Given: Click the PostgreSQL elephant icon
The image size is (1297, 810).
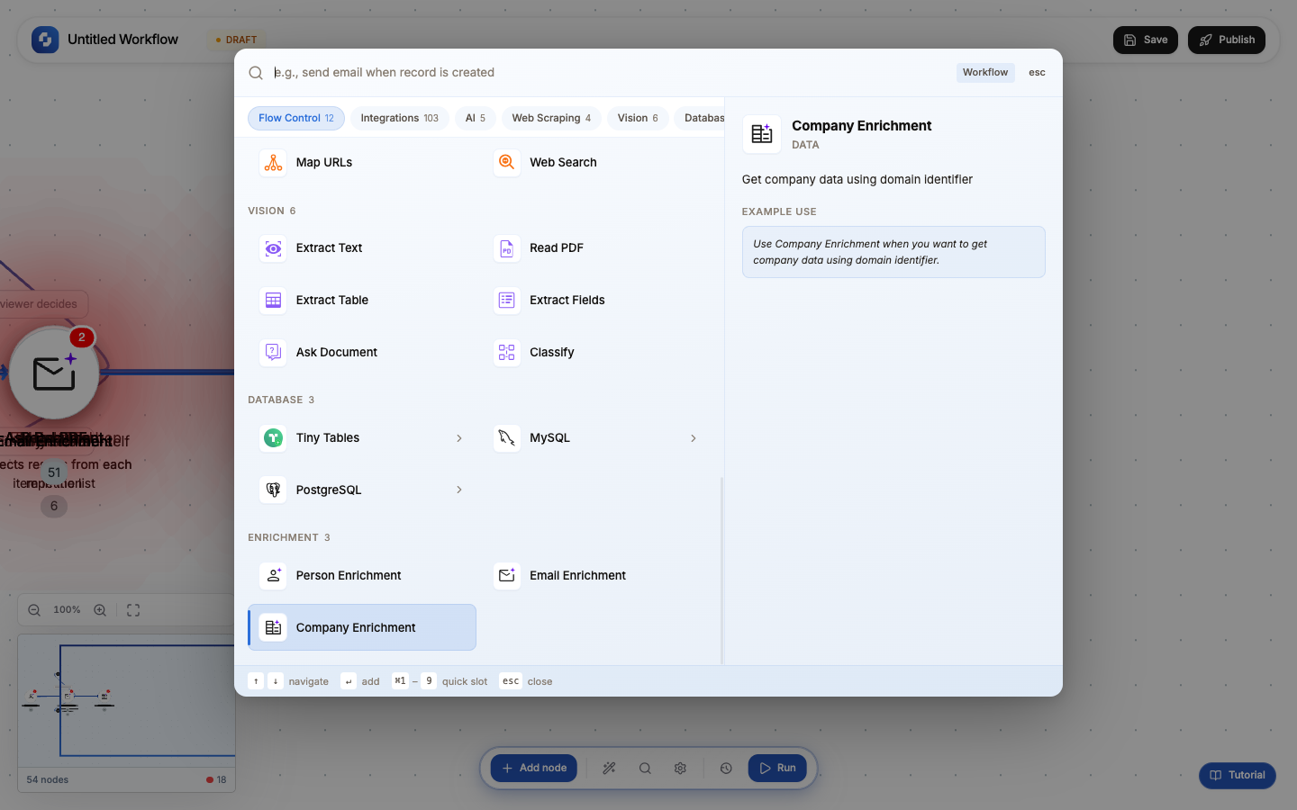Looking at the screenshot, I should pos(273,490).
